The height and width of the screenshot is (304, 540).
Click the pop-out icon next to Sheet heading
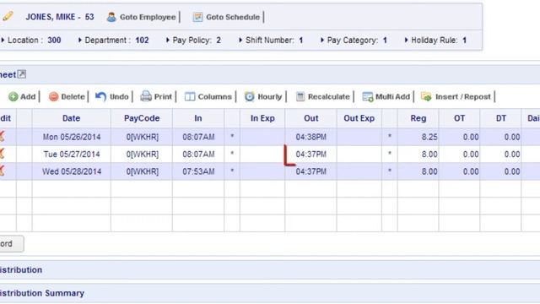[22, 74]
